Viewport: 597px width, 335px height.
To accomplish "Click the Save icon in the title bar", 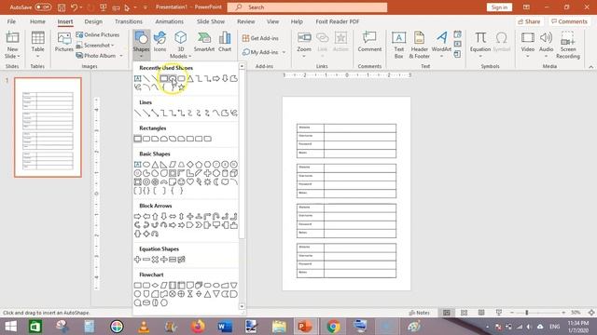I will (x=62, y=7).
